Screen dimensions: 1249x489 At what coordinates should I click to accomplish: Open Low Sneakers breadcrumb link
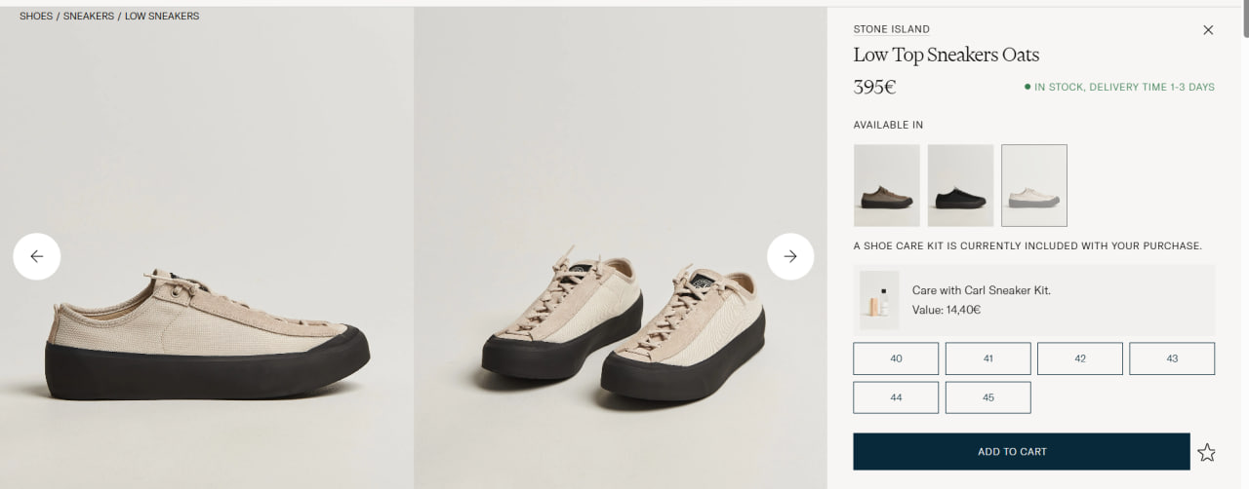162,17
